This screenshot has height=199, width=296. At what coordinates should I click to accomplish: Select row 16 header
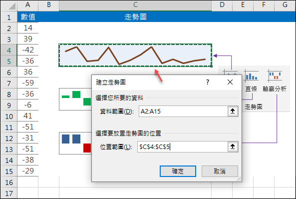pos(9,182)
